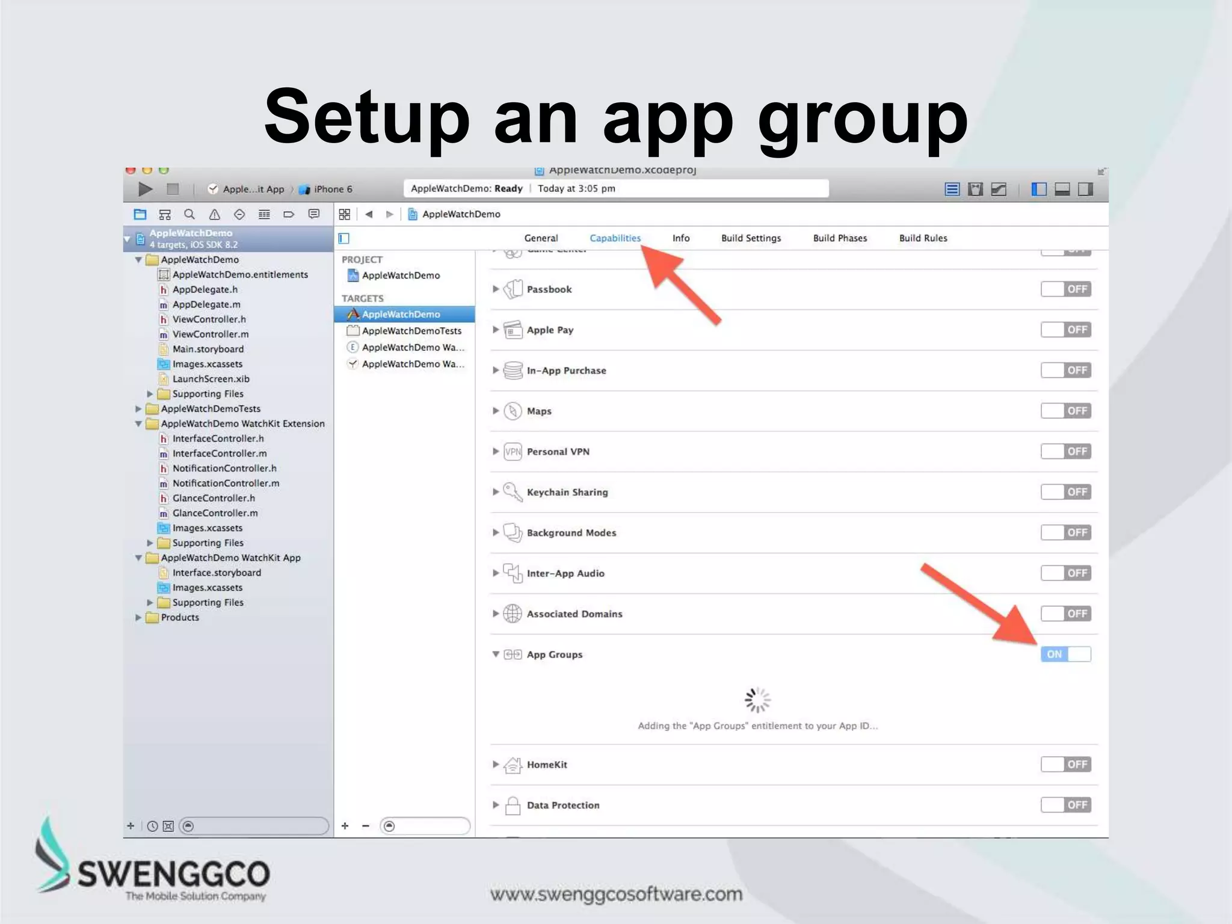Open the Test navigator diamond icon
1232x924 pixels.
239,214
